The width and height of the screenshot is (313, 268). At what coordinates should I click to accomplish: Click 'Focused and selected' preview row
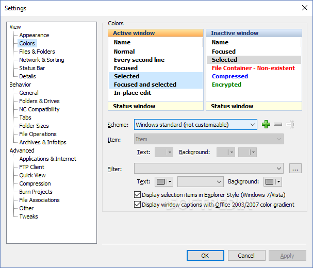156,85
